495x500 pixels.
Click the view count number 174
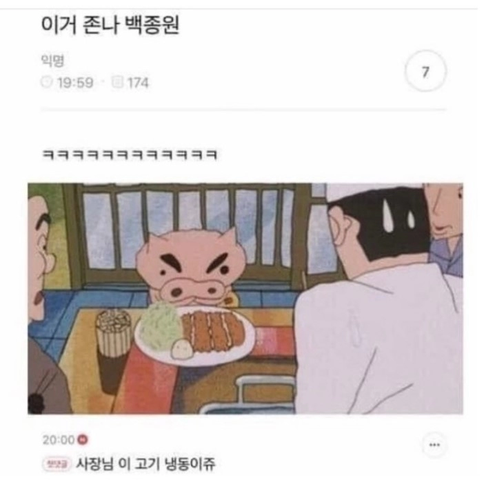coord(138,83)
